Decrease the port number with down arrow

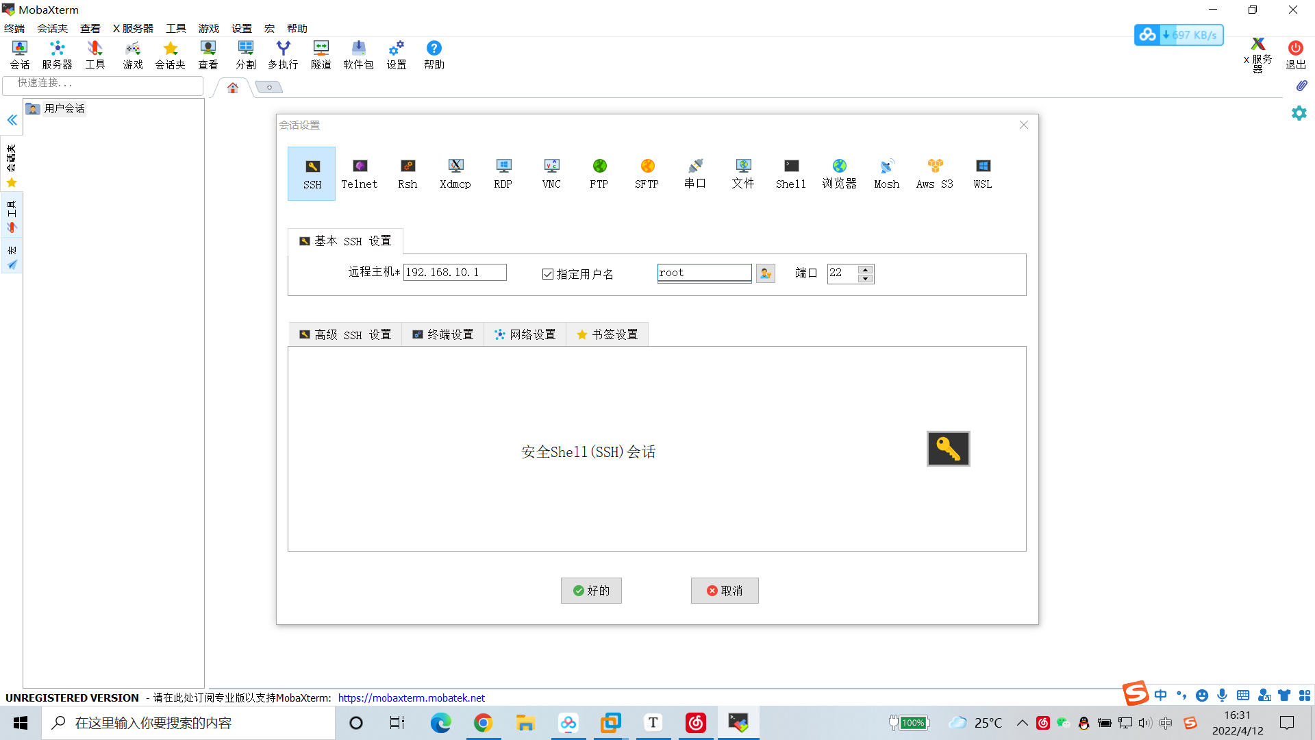[x=866, y=278]
